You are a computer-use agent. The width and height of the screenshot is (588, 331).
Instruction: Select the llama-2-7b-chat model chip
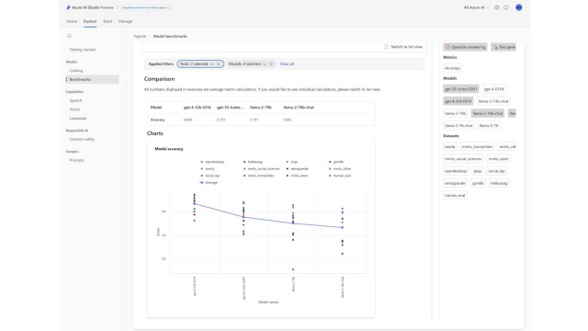point(458,126)
